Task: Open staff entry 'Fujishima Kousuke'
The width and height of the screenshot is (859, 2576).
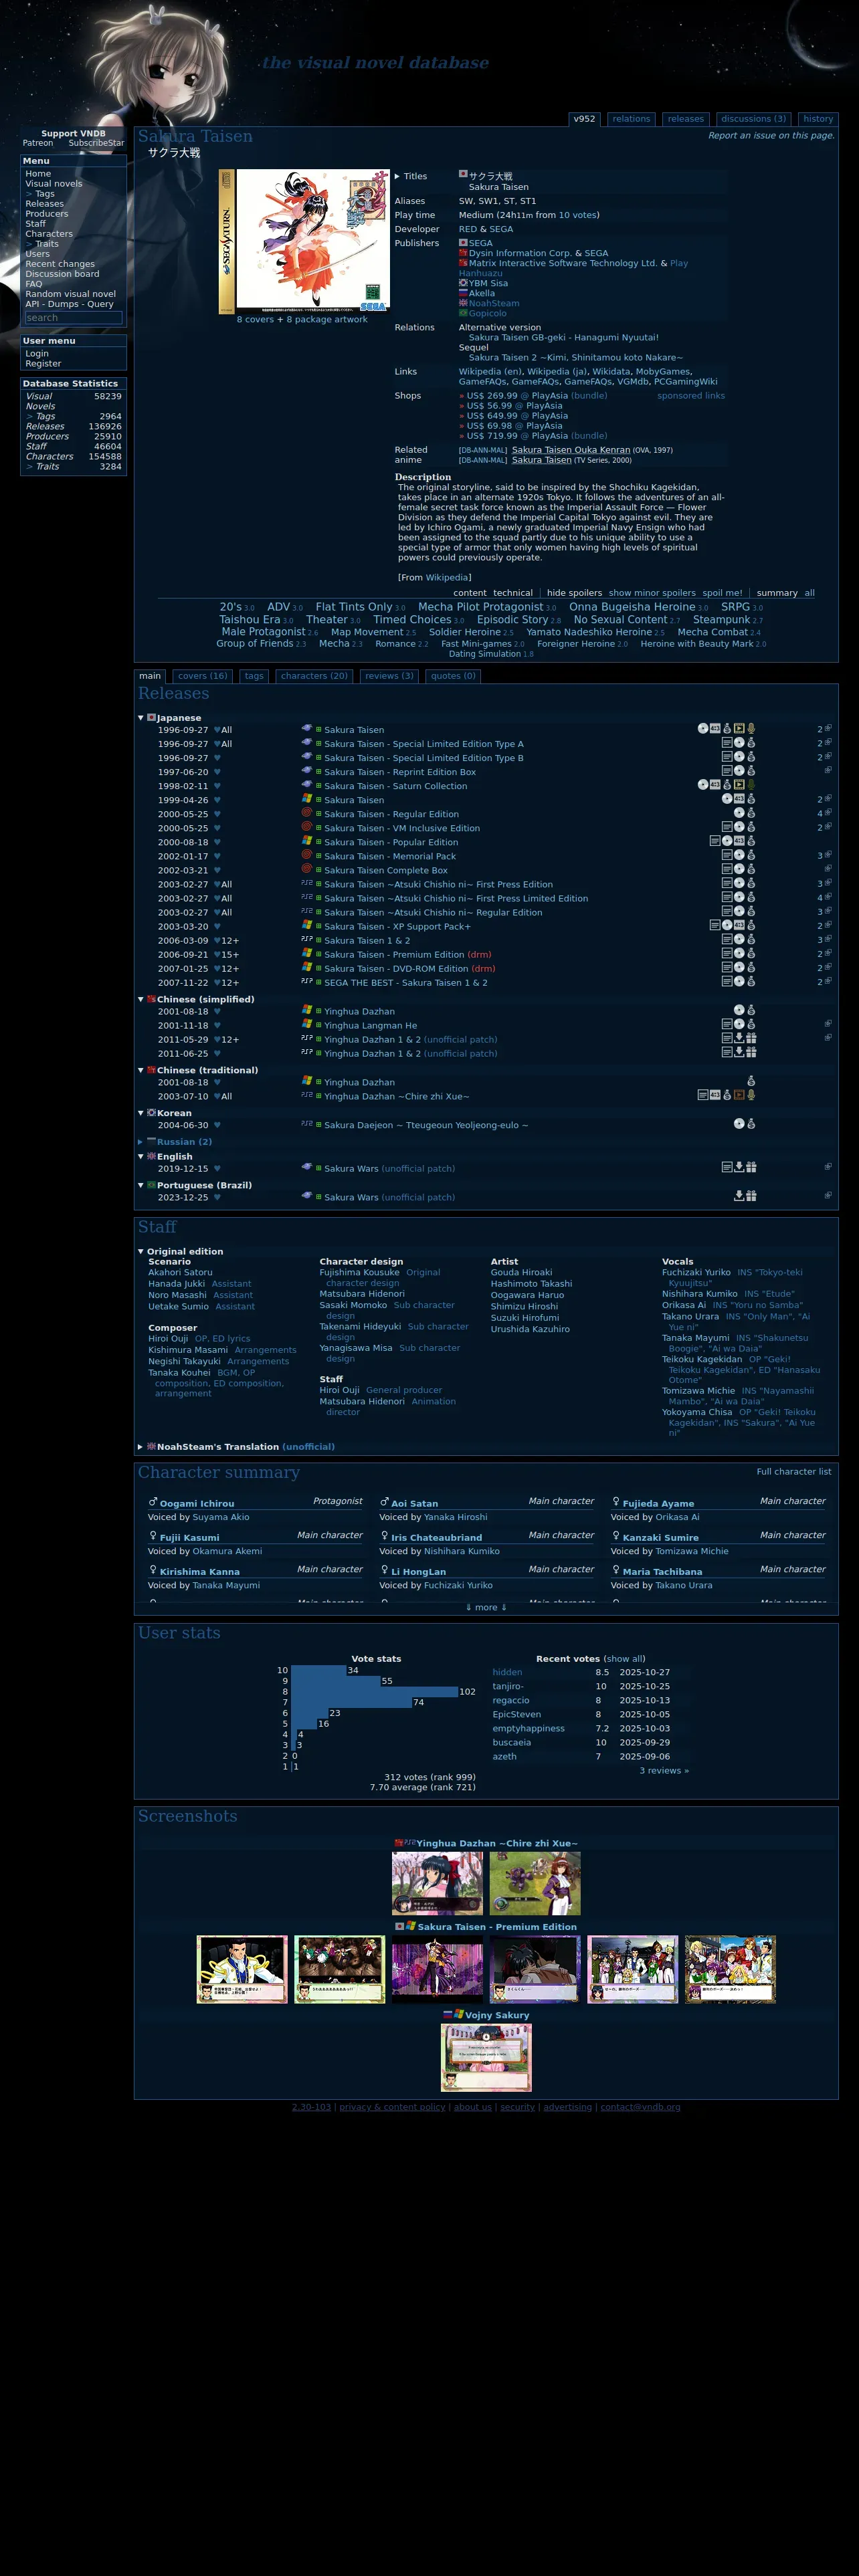Action: (359, 1272)
